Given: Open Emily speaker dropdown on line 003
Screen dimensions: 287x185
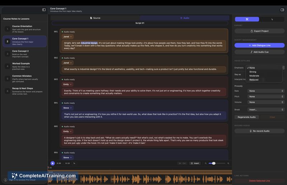Looking at the screenshot, I should tap(67, 84).
